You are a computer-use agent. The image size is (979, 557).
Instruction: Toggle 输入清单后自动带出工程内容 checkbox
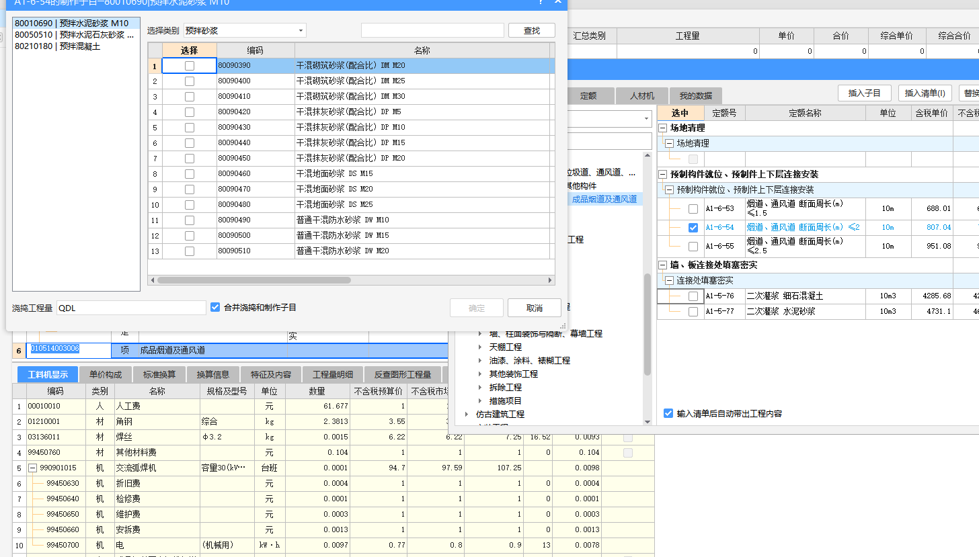click(x=668, y=413)
